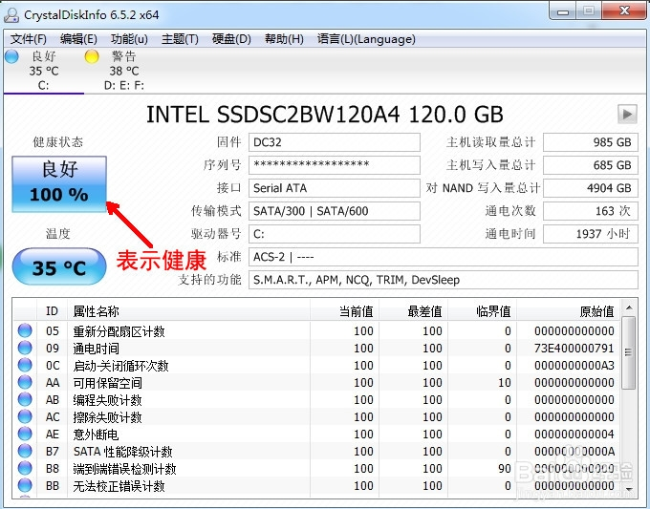Click the threshold value 10 in row AA

coord(505,382)
